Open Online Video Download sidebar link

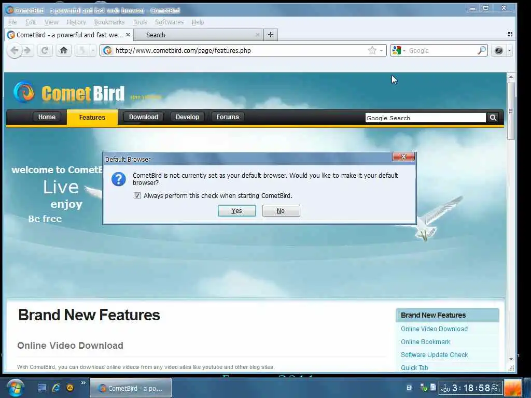[434, 329]
